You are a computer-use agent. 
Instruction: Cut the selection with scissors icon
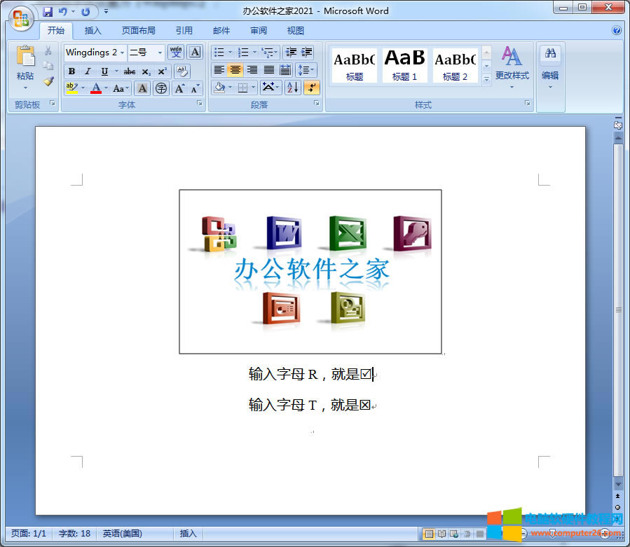[x=48, y=50]
